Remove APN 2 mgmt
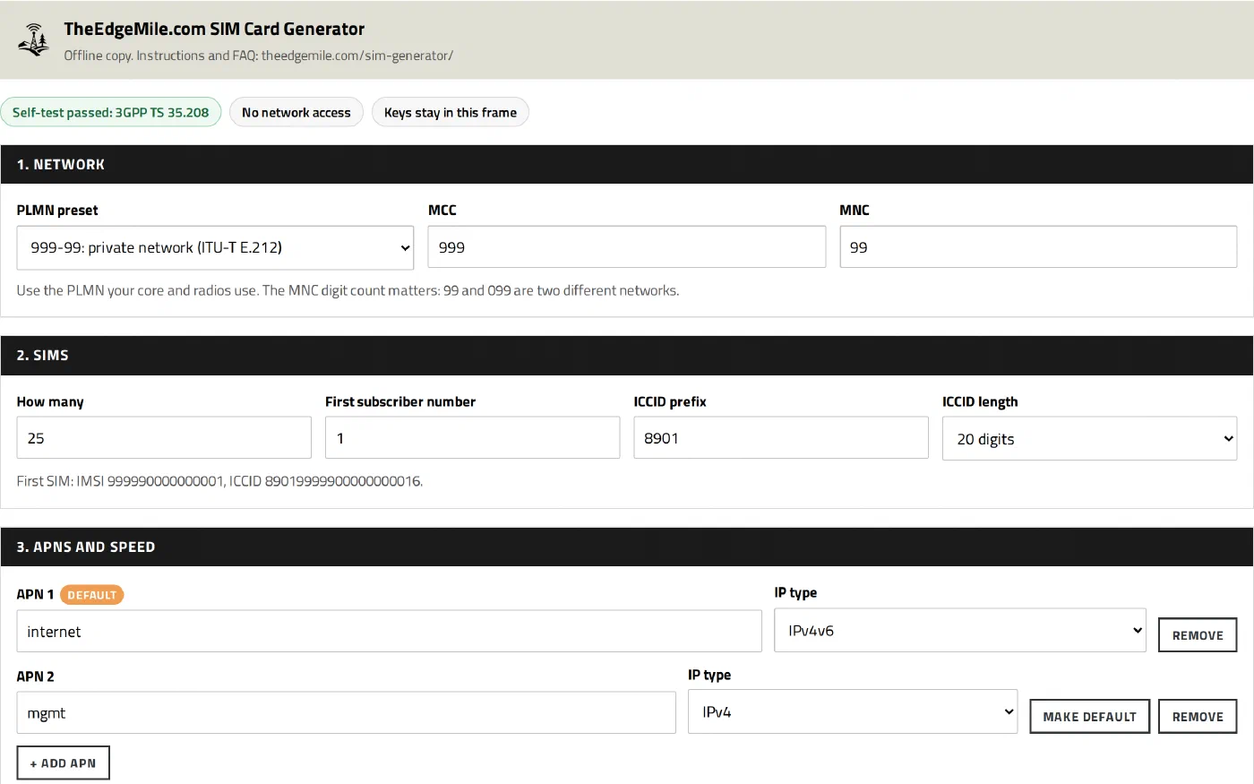The height and width of the screenshot is (784, 1254). [1198, 717]
